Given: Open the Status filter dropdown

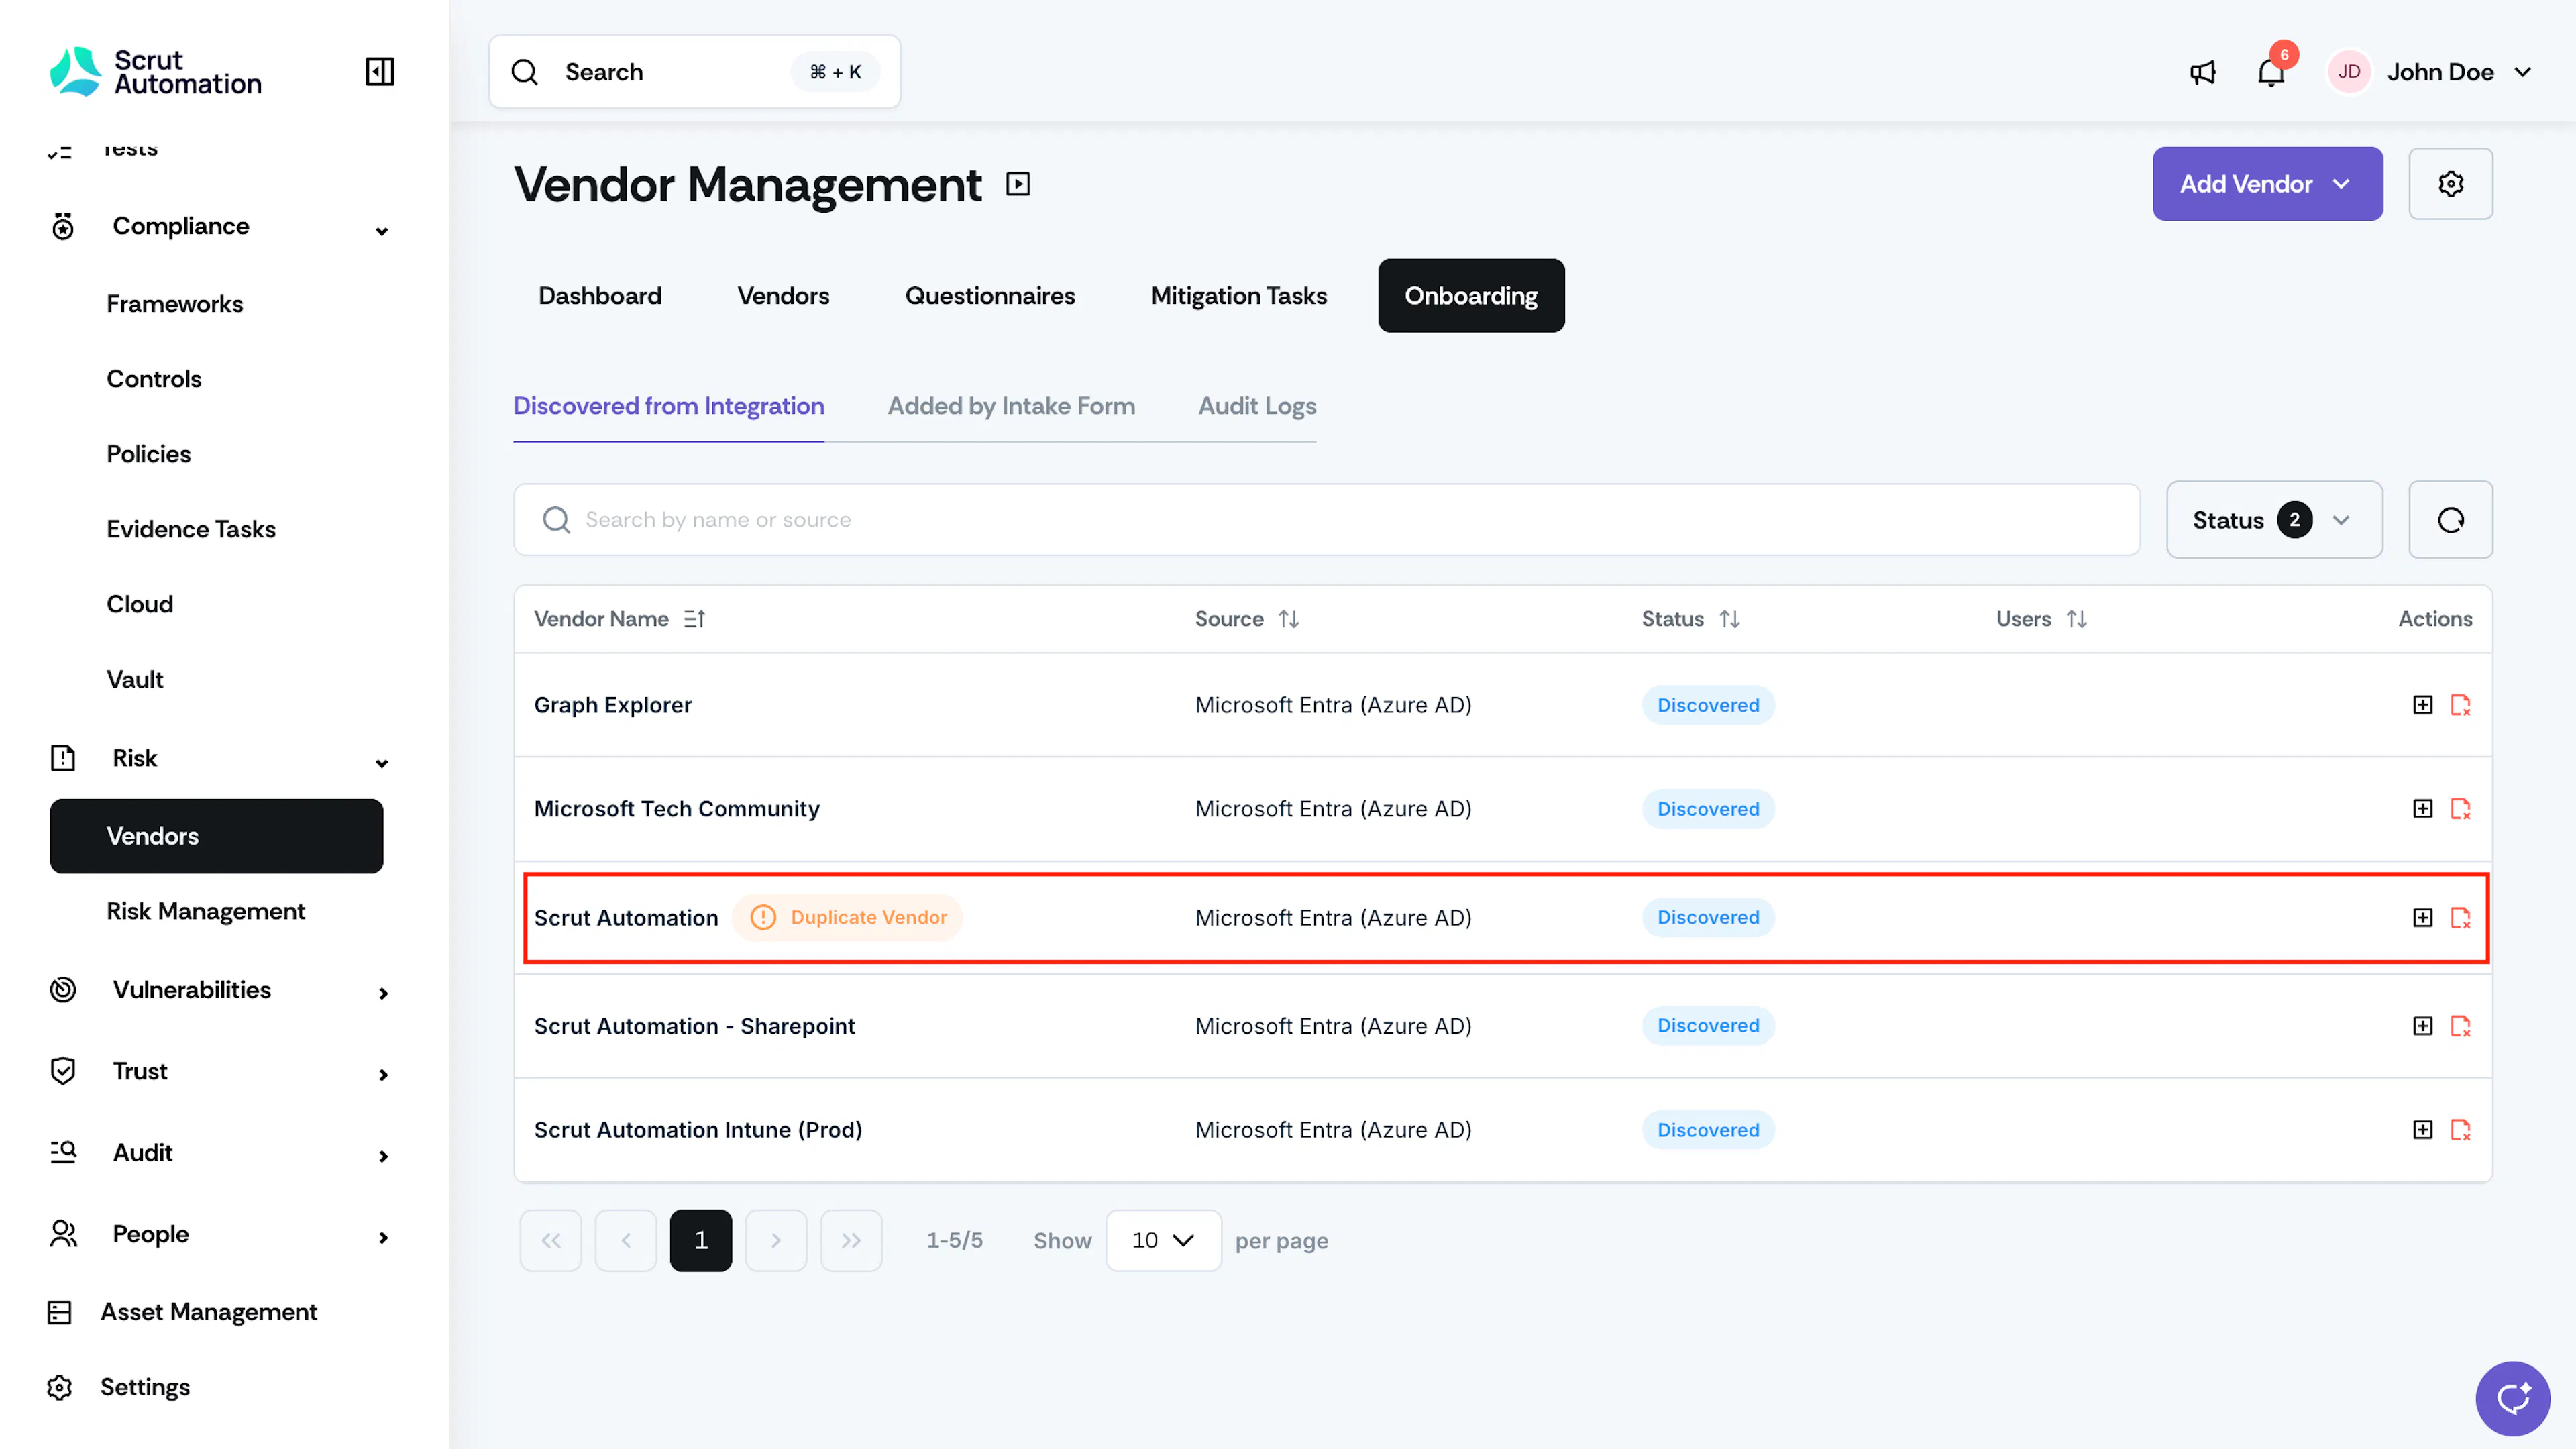Looking at the screenshot, I should [2274, 520].
